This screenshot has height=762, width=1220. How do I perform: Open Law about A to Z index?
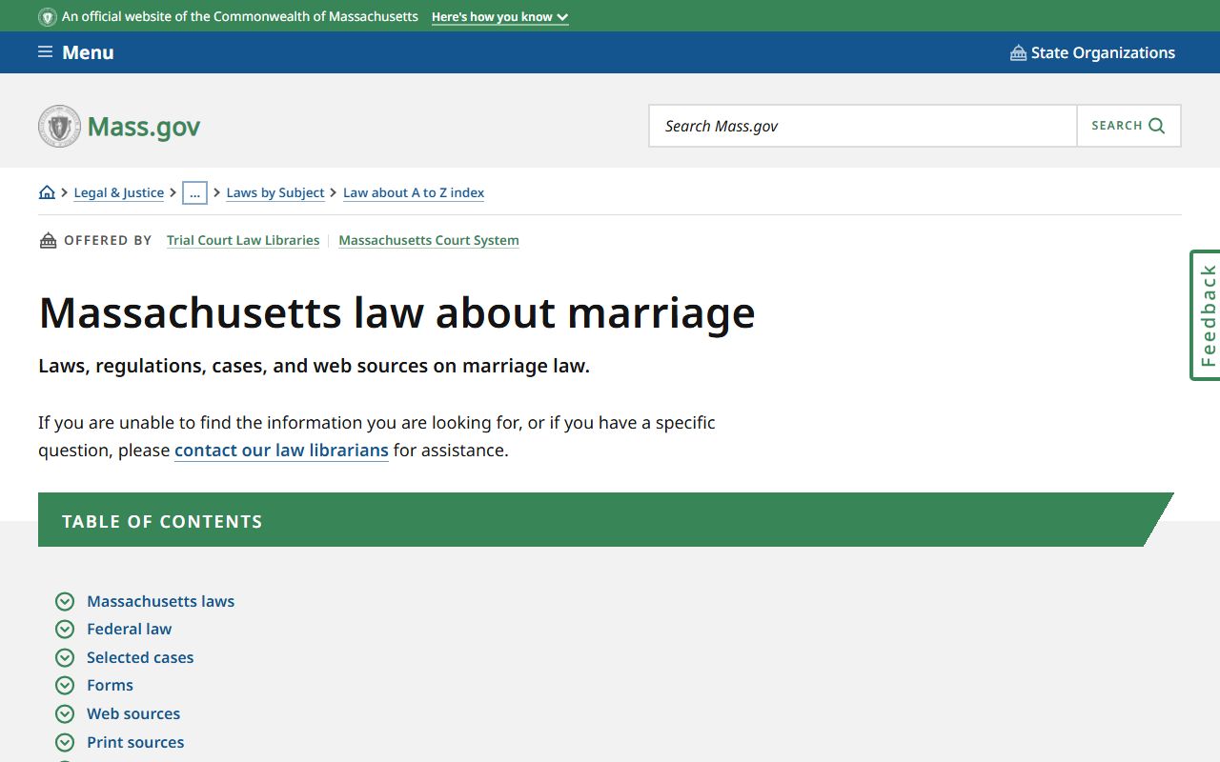click(x=414, y=192)
